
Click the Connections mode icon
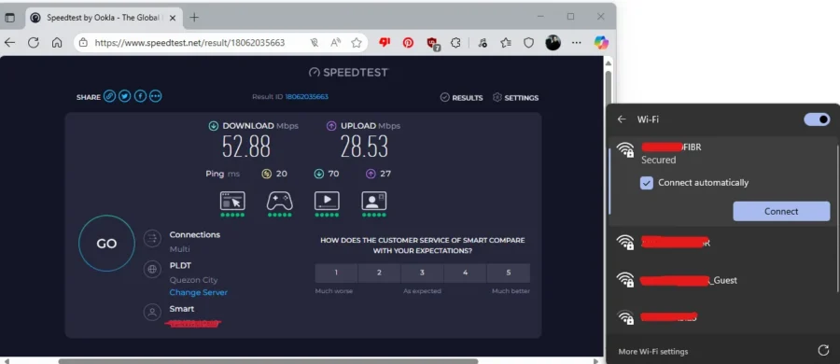[x=153, y=239]
